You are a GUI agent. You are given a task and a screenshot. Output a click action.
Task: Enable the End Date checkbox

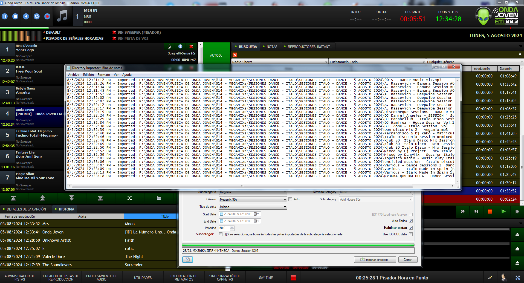coord(222,221)
